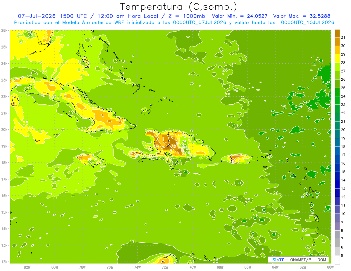
Task: Click the "25" contour label on the map
Action: [310, 110]
